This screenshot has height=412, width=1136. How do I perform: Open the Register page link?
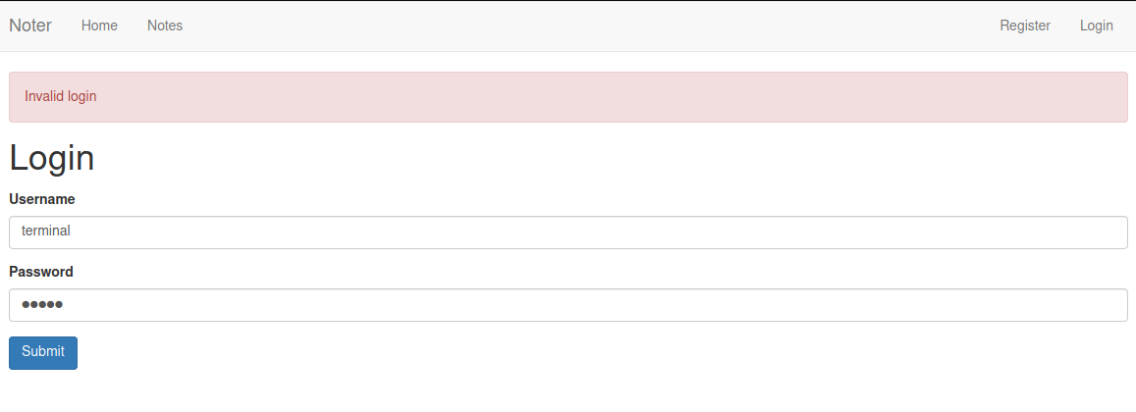(1025, 26)
